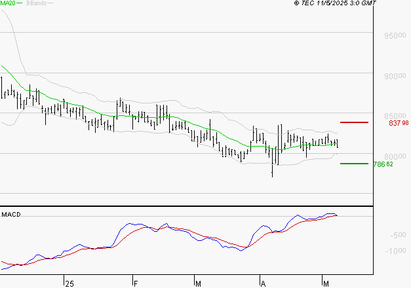Click the BBands legend label
The height and width of the screenshot is (288, 411).
(x=37, y=3)
